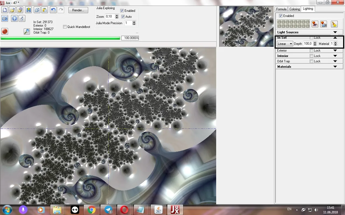Copy parameters with the copy icon
The width and height of the screenshot is (345, 215).
click(37, 10)
